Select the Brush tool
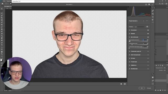The width and height of the screenshot is (168, 94). point(2,27)
